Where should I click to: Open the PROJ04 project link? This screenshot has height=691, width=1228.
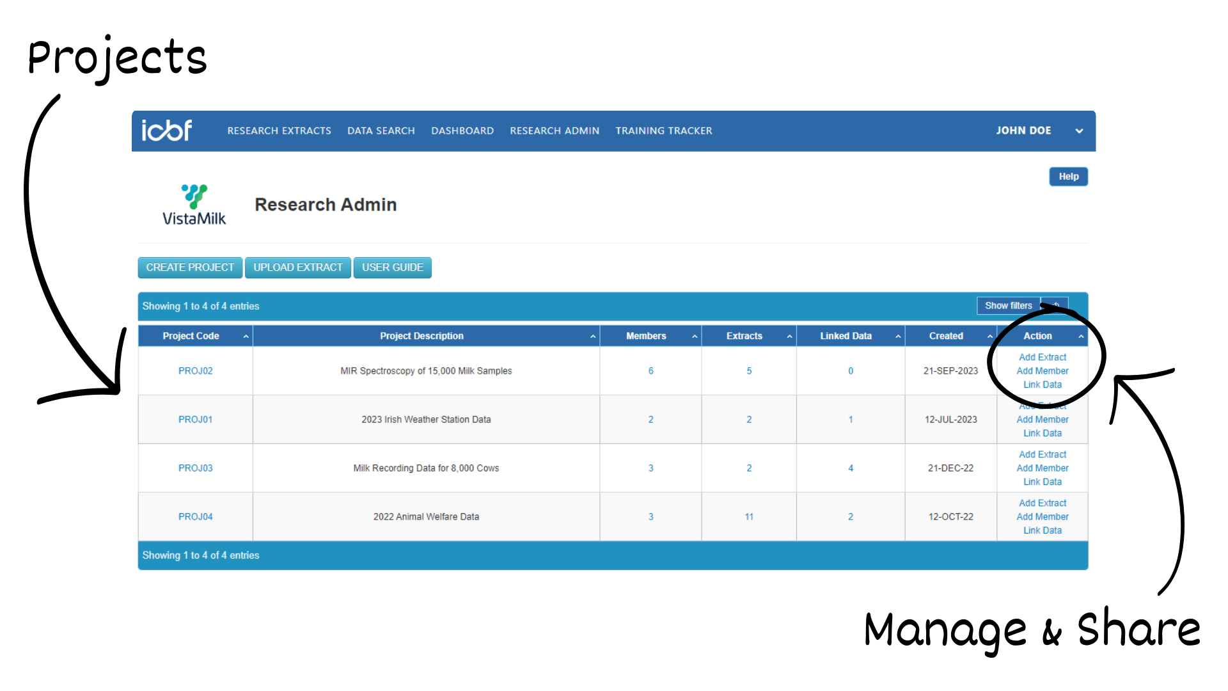[x=194, y=516]
